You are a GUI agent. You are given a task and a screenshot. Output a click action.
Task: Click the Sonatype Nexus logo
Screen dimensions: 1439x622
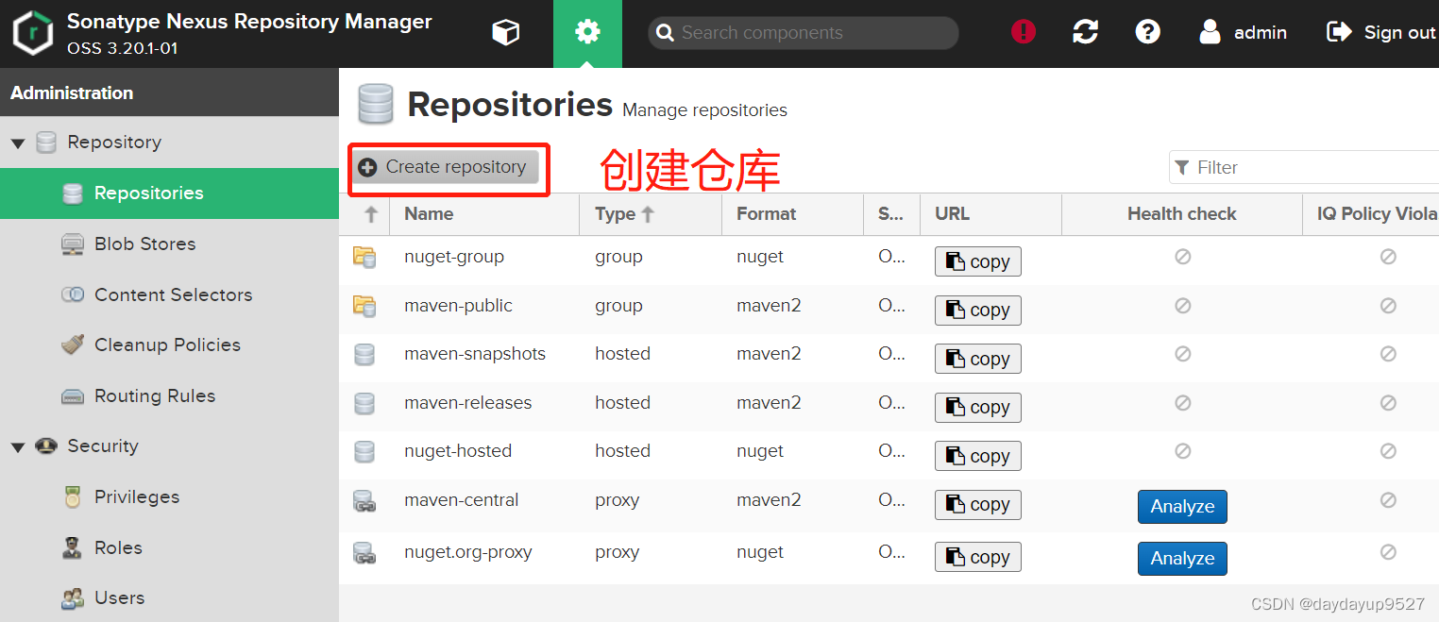tap(31, 33)
